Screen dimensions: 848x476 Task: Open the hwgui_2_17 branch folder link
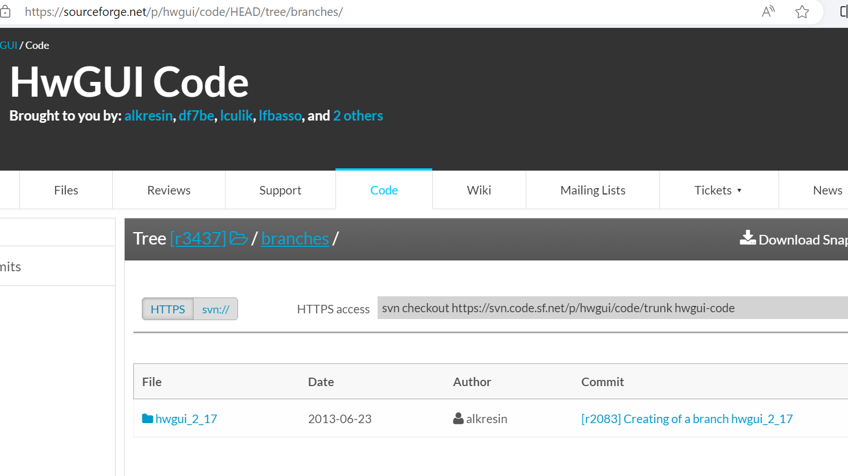186,419
